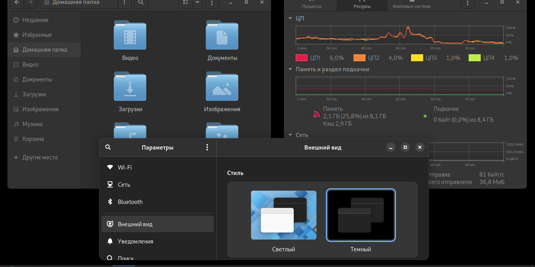Collapse the ЦП section
Screen dimensions: 535x267
click(x=290, y=18)
